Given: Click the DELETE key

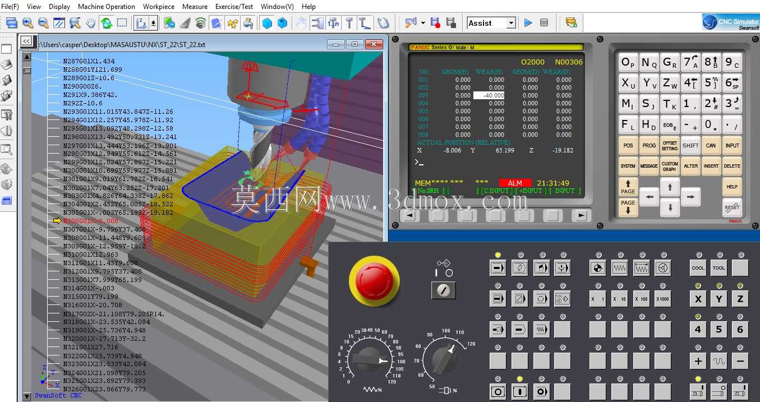Looking at the screenshot, I should (732, 166).
